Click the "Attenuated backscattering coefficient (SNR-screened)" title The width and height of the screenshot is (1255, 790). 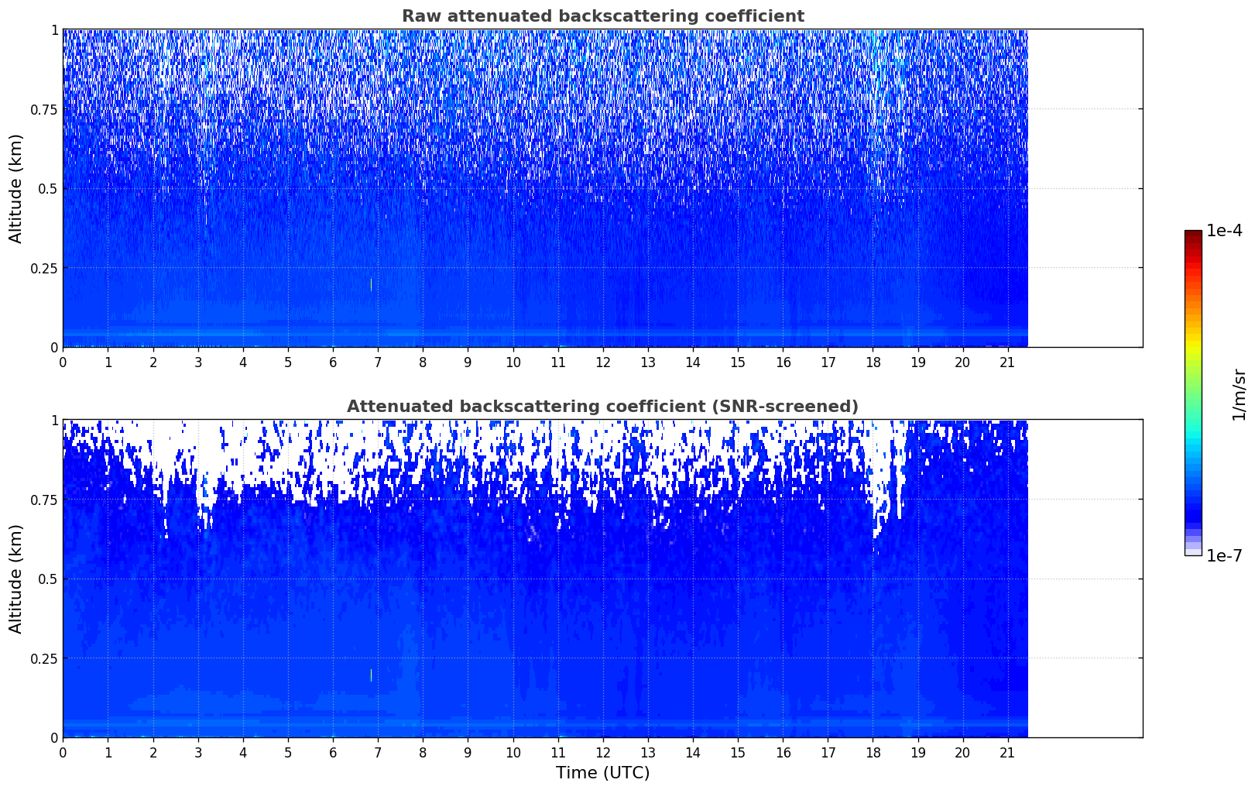click(602, 407)
